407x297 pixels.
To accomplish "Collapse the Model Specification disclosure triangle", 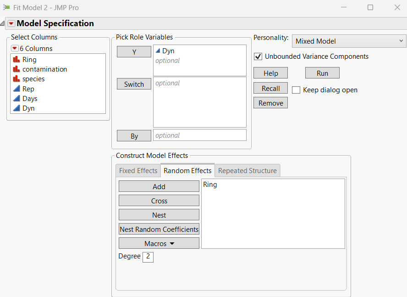I will (3, 23).
